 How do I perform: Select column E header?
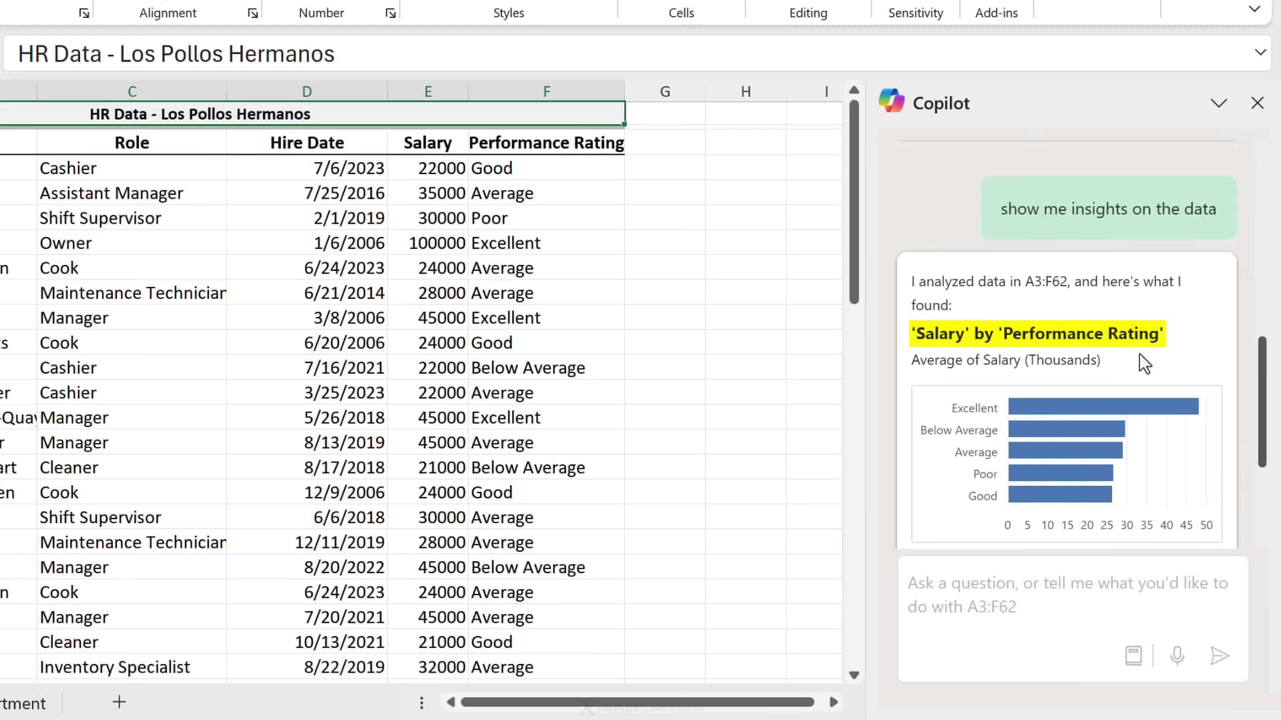[428, 91]
